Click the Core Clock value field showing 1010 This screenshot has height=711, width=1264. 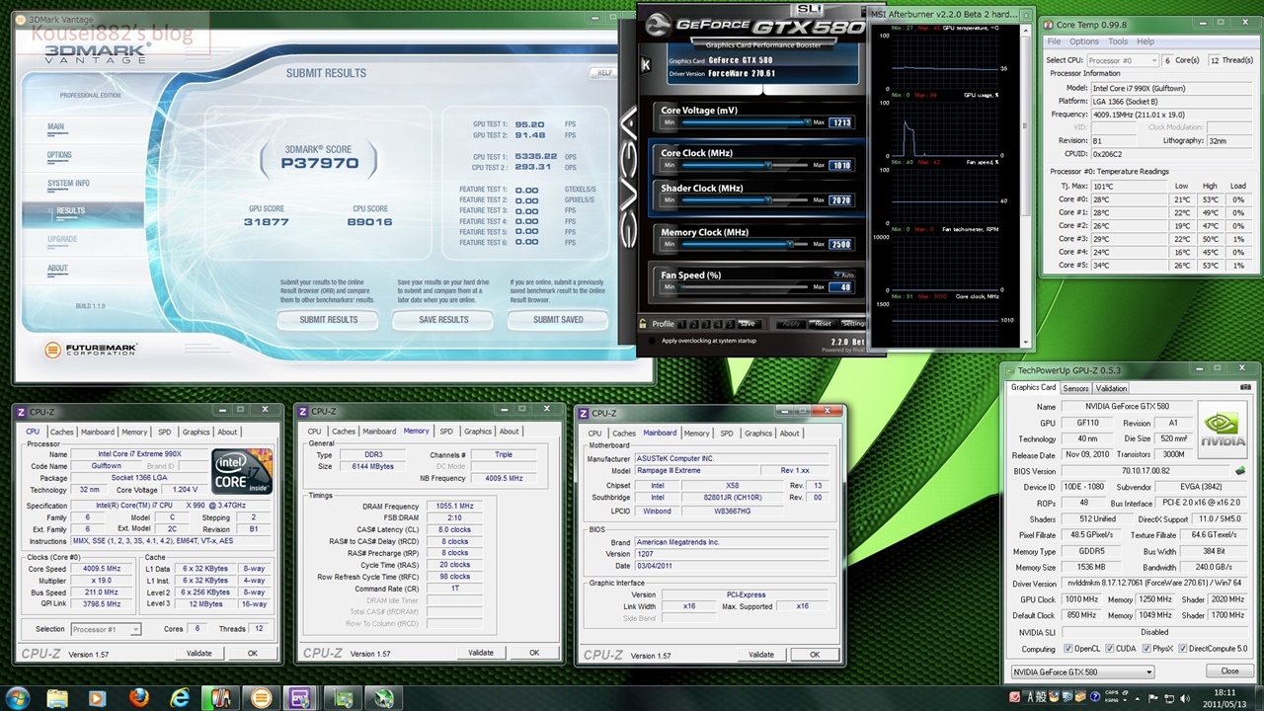pyautogui.click(x=840, y=166)
